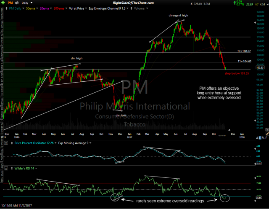Viewport: 269px width, 209px height.
Task: Click the 102.93 current price flag
Action: pos(260,67)
